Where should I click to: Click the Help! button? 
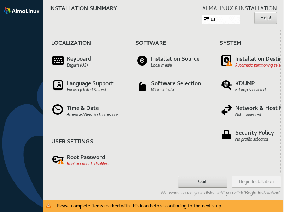tap(266, 18)
